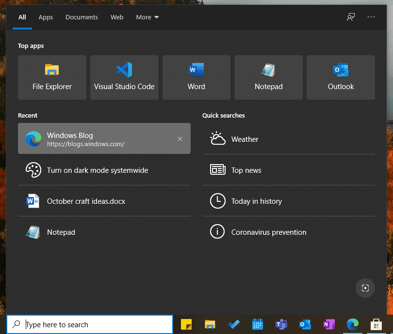The image size is (393, 334).
Task: Click the Type here to search field
Action: pos(90,324)
